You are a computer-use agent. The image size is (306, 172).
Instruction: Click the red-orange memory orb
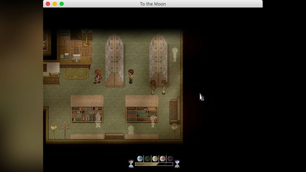(x=162, y=159)
